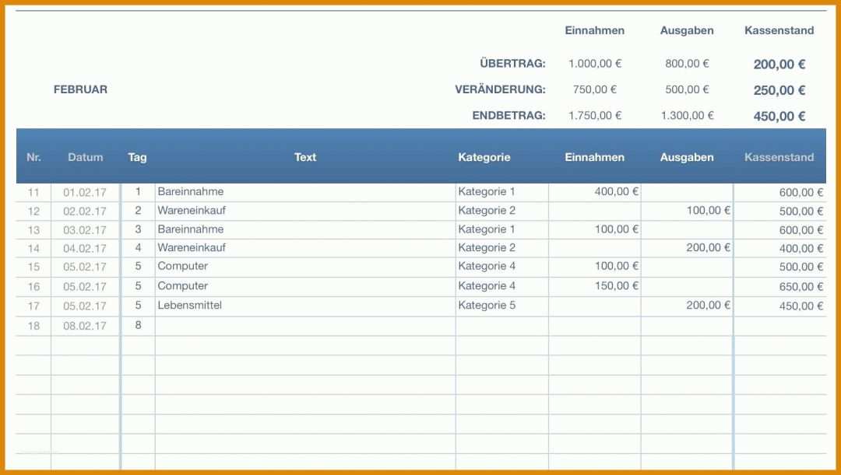
Task: Select the Kassenstand table column header
Action: (779, 157)
